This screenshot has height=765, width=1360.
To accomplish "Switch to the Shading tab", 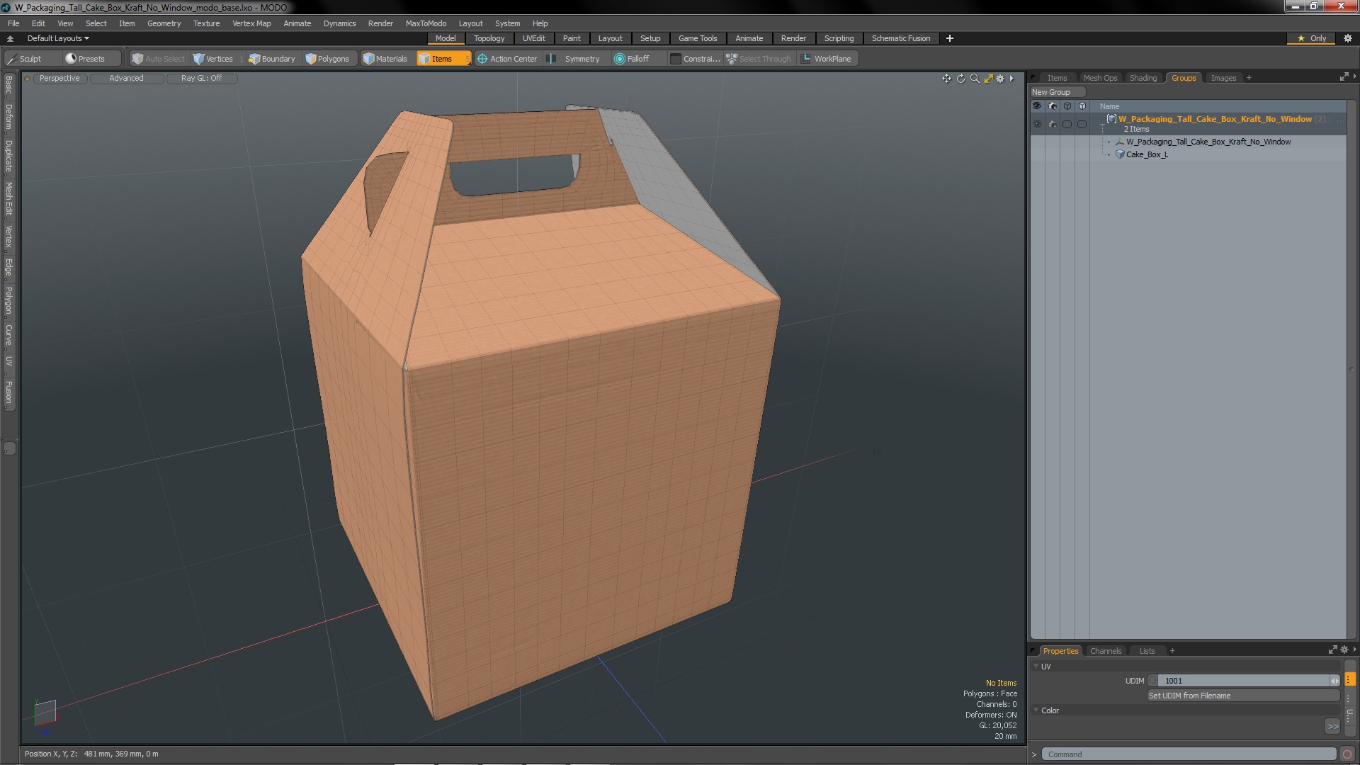I will pos(1143,78).
